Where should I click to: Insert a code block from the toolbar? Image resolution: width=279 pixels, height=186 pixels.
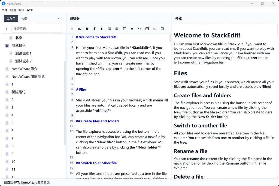[x=147, y=29]
